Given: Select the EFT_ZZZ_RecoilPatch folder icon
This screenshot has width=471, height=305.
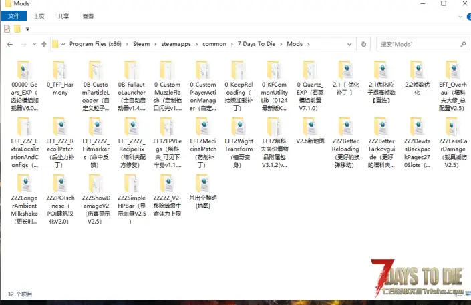Looking at the screenshot, I should [60, 127].
